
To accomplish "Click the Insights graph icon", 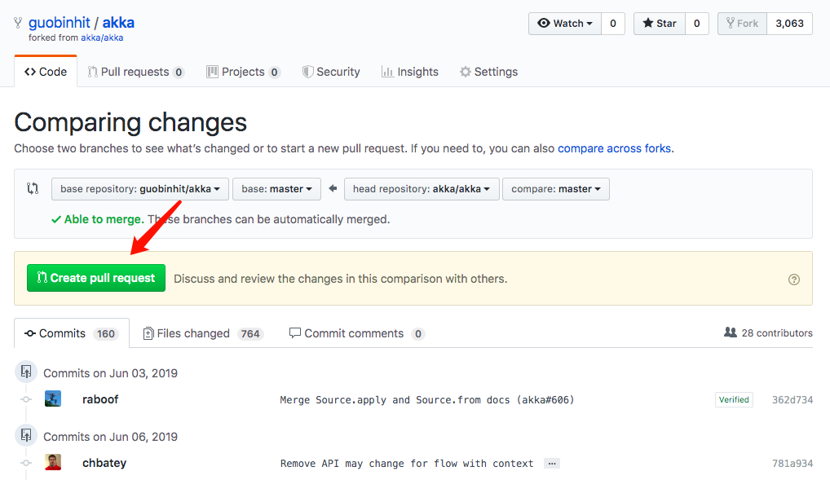I will coord(387,72).
